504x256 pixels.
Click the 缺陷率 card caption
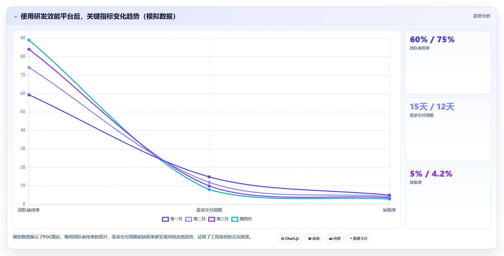tap(416, 183)
